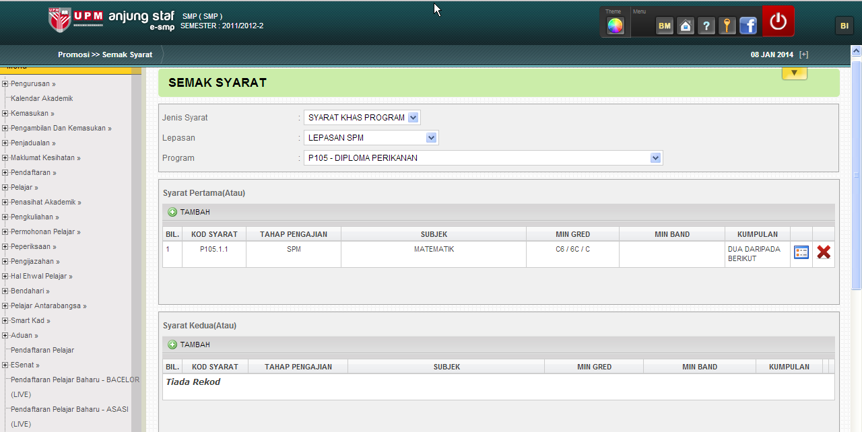Click the SUBJEK header in Syarat Pertama
The image size is (862, 432).
tap(434, 234)
